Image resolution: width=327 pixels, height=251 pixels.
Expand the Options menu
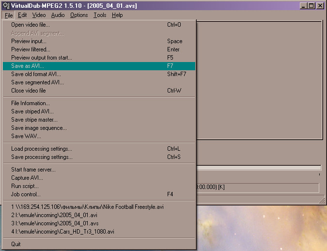pos(79,15)
